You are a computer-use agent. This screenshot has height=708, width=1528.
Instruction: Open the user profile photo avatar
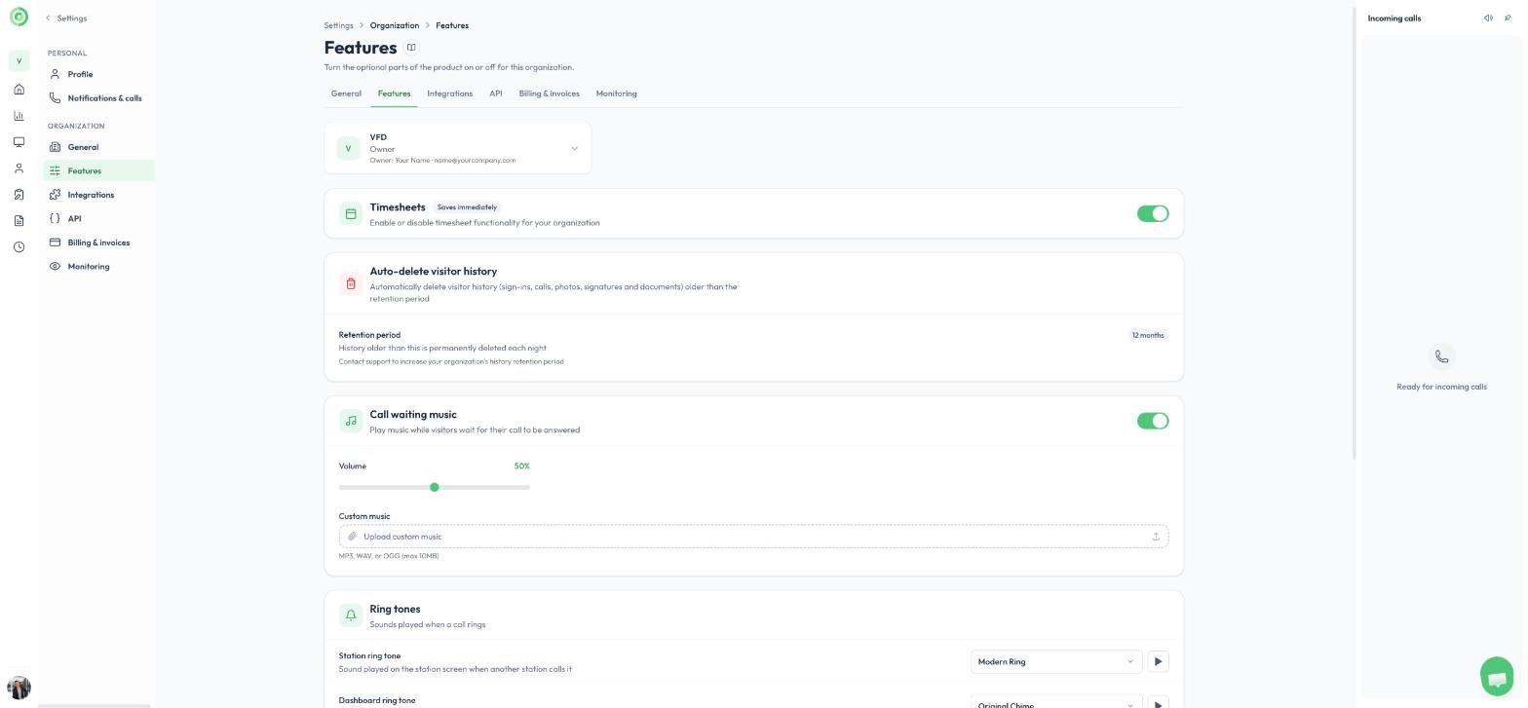[19, 688]
